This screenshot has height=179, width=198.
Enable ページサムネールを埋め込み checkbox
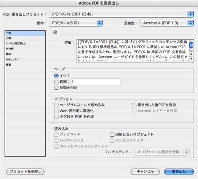(56, 105)
